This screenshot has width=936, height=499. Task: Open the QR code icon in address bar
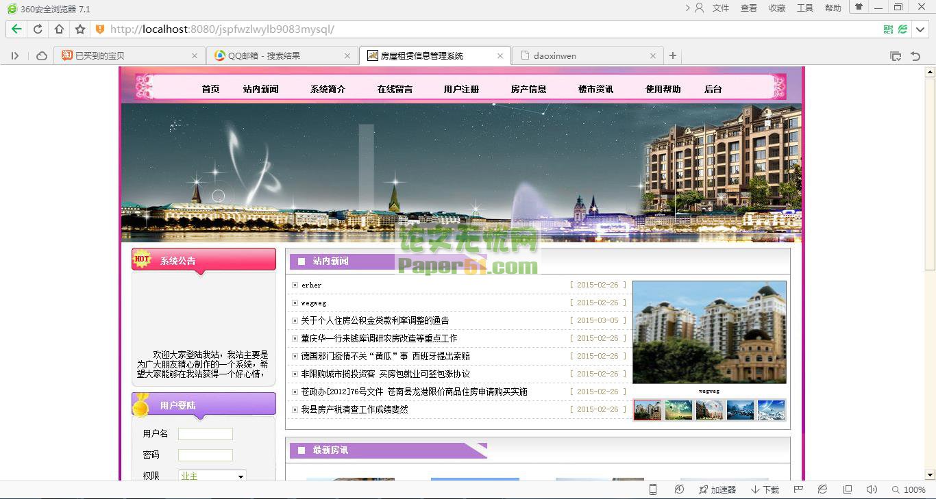click(x=888, y=29)
